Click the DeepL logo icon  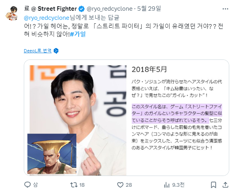coord(56,51)
